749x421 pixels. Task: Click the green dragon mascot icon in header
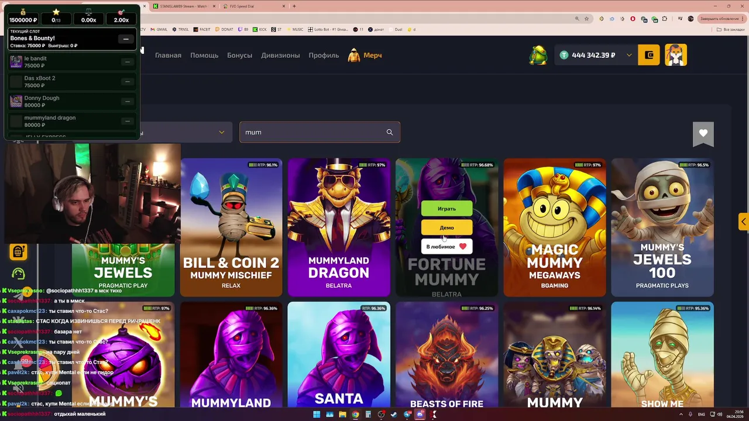(x=538, y=55)
